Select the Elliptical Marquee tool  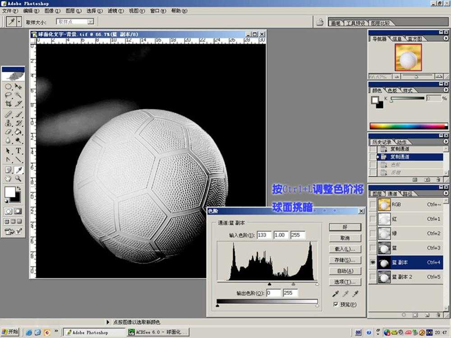click(x=8, y=86)
